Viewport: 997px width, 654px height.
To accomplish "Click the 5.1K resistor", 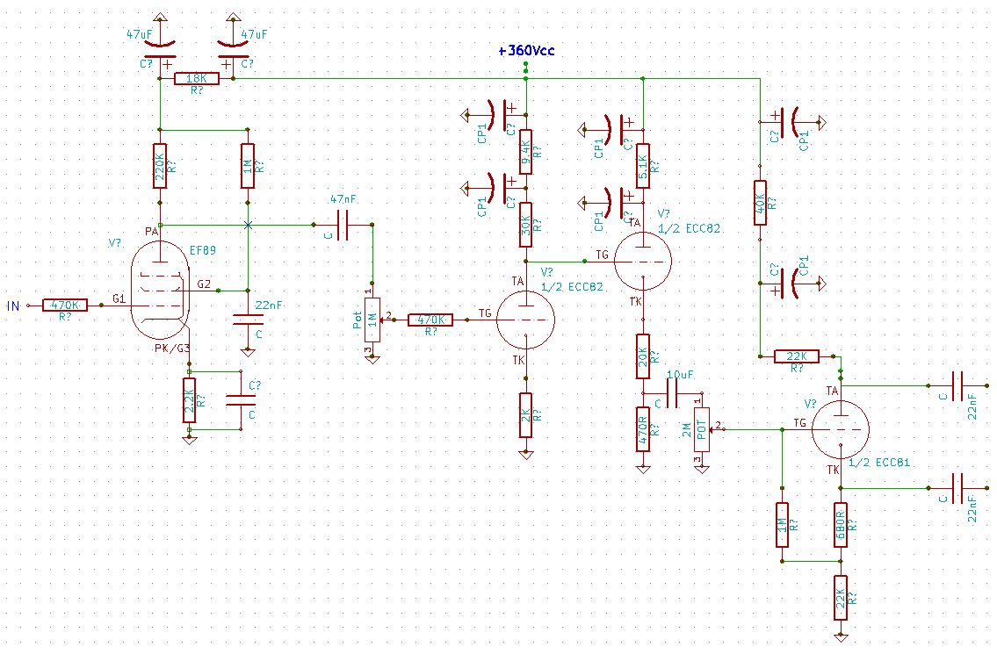I will [x=643, y=165].
